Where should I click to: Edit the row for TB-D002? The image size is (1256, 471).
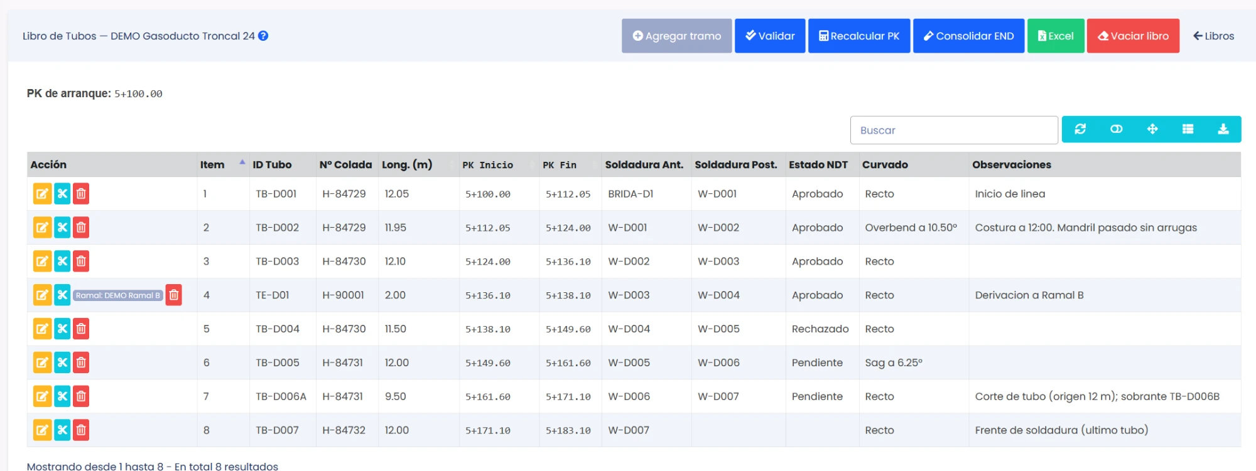[x=42, y=228]
